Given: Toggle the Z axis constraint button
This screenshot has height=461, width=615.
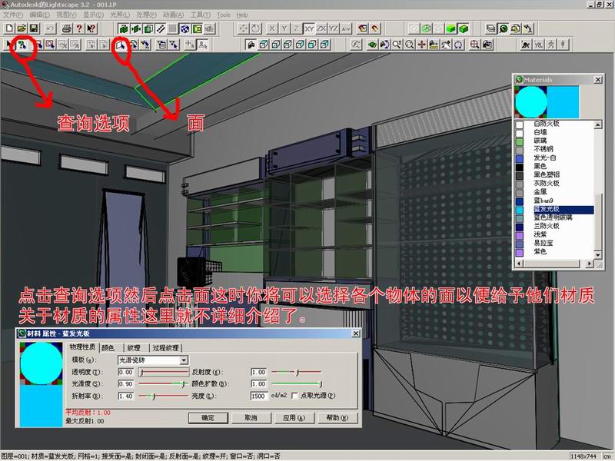Looking at the screenshot, I should point(296,28).
